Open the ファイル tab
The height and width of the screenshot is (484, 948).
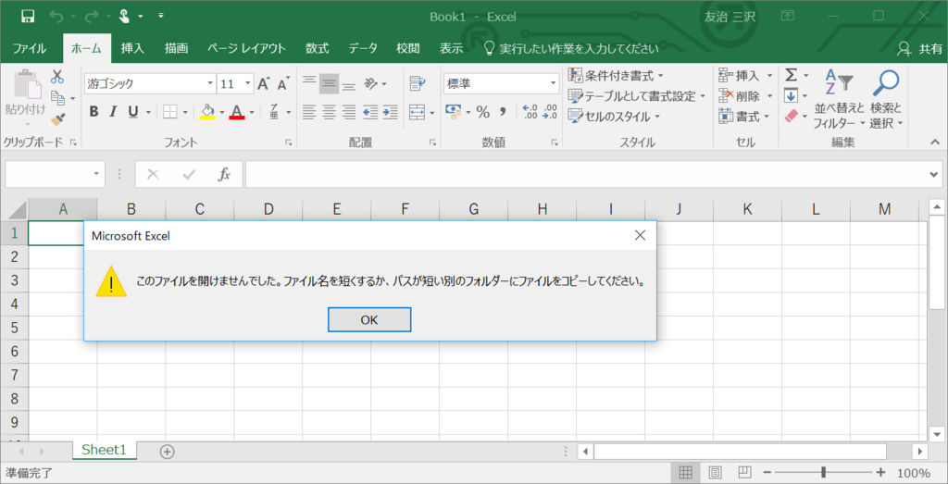[30, 49]
